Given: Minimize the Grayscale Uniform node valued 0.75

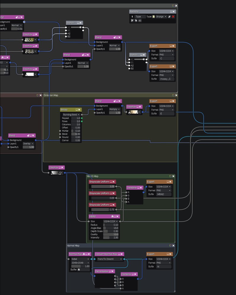Looking at the screenshot, I should [x=111, y=205].
